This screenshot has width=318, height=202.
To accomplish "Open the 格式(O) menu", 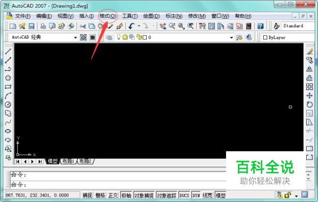I will point(108,16).
